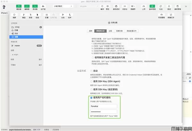The image size is (192, 131).
Task: Click the HEAD badge on master
Action: [x=39, y=46]
